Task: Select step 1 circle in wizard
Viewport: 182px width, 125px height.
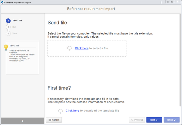Action: click(8, 21)
